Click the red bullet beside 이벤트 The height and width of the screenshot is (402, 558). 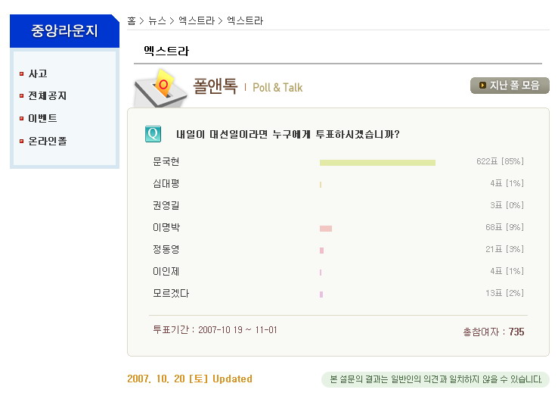(22, 119)
